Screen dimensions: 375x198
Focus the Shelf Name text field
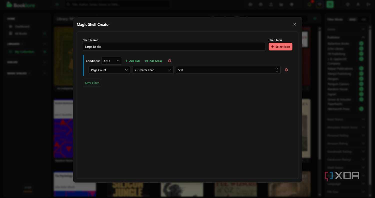tap(174, 47)
